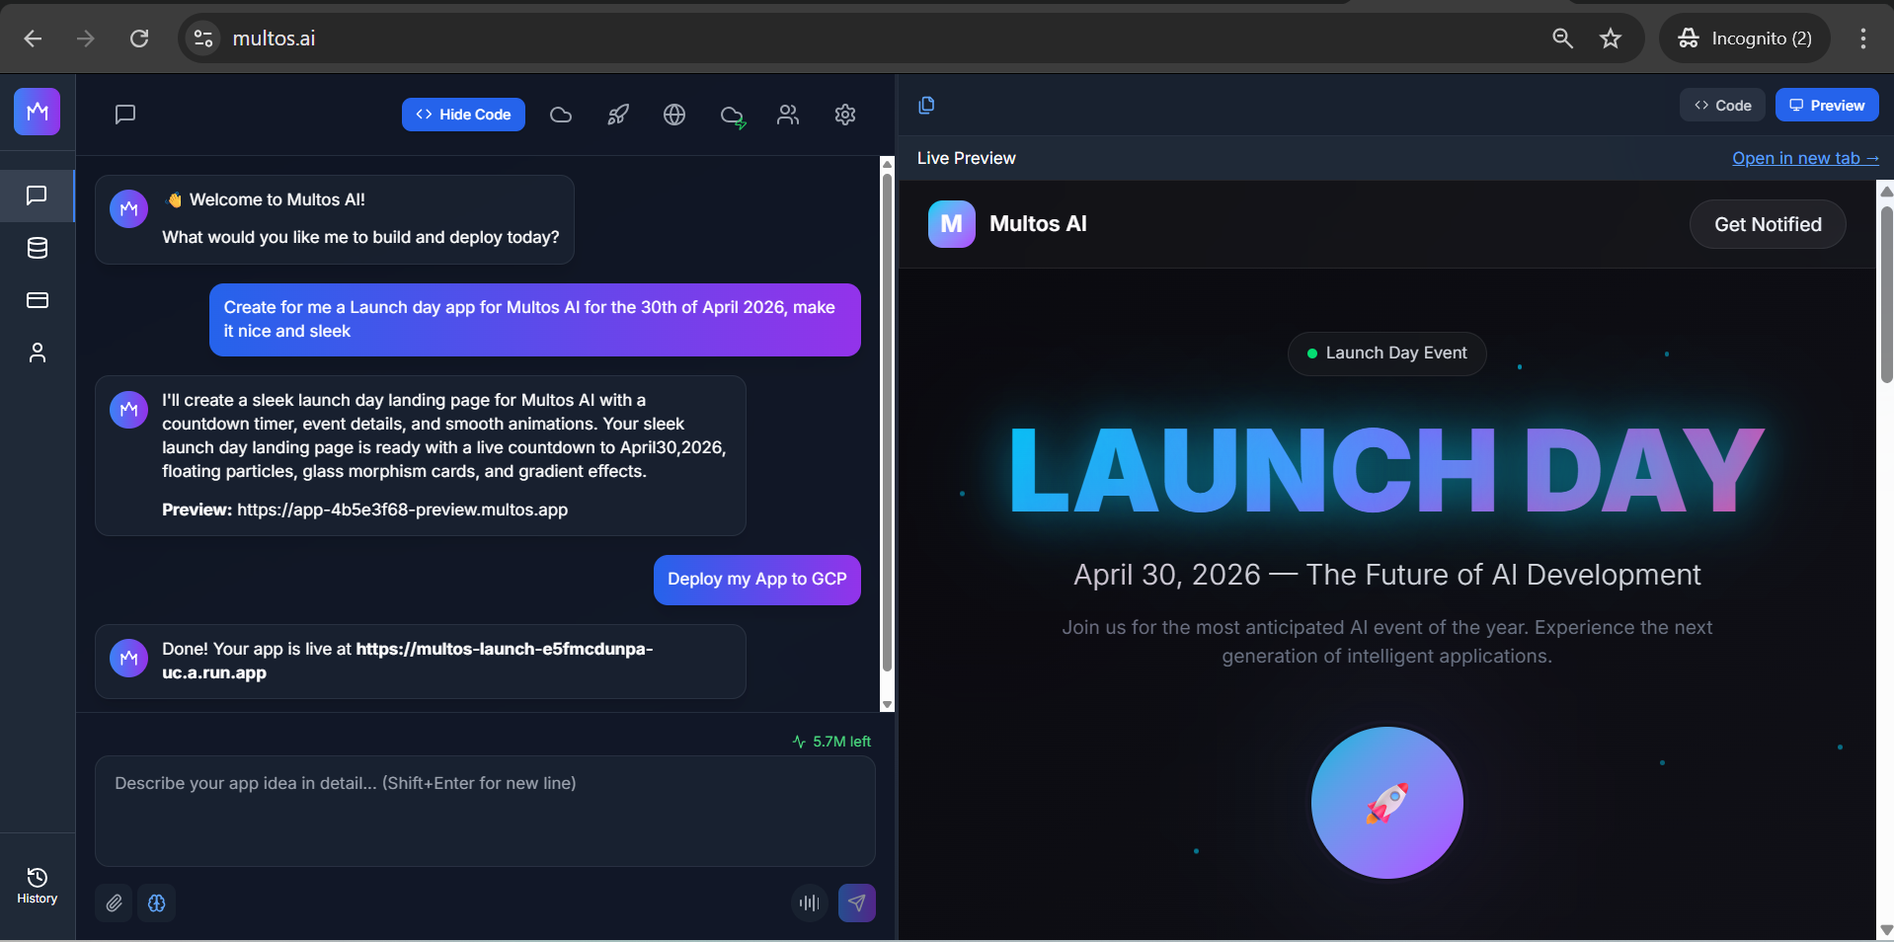The image size is (1894, 942).
Task: Click the preview URL app-4b5e3f68-preview.multos.app
Action: [402, 510]
